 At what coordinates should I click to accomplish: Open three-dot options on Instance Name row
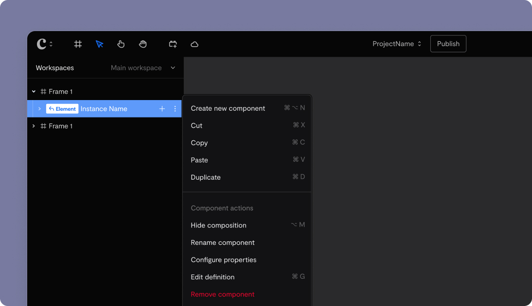[x=175, y=109]
